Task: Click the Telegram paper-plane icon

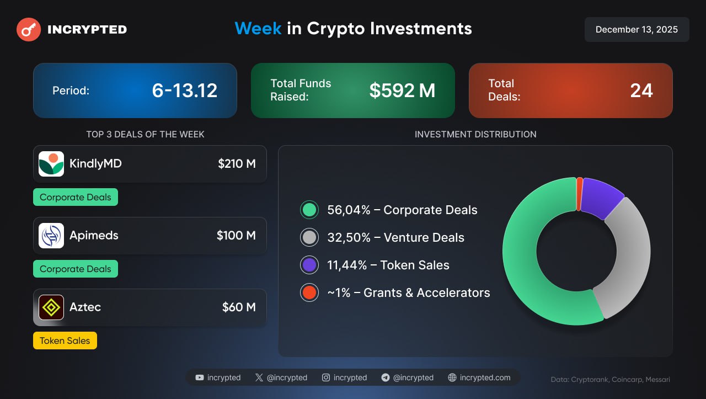Action: click(x=386, y=377)
